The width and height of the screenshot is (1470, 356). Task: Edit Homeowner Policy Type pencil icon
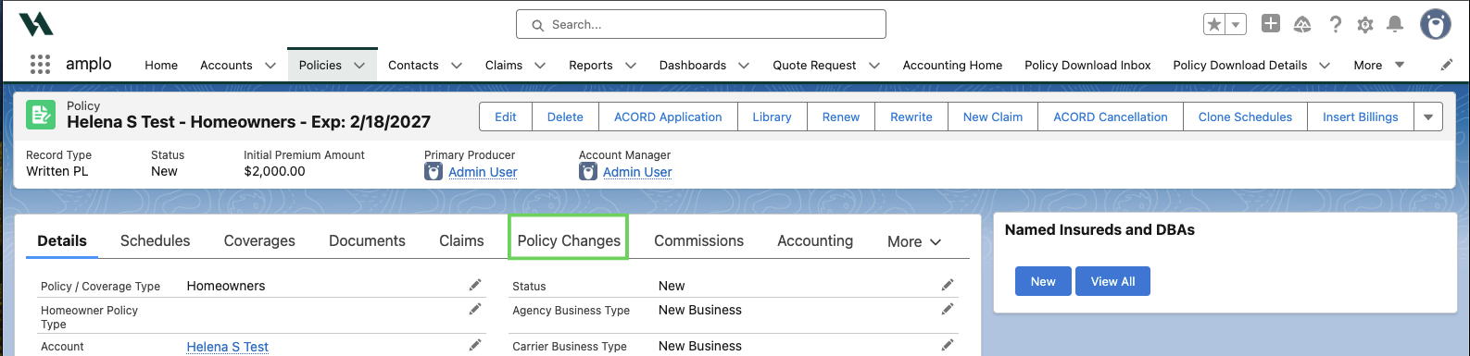[x=475, y=309]
